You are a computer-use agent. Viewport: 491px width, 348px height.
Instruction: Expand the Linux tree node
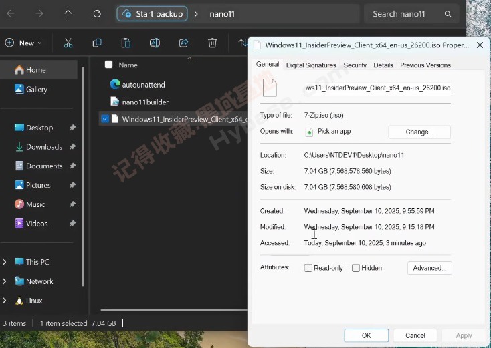5,301
